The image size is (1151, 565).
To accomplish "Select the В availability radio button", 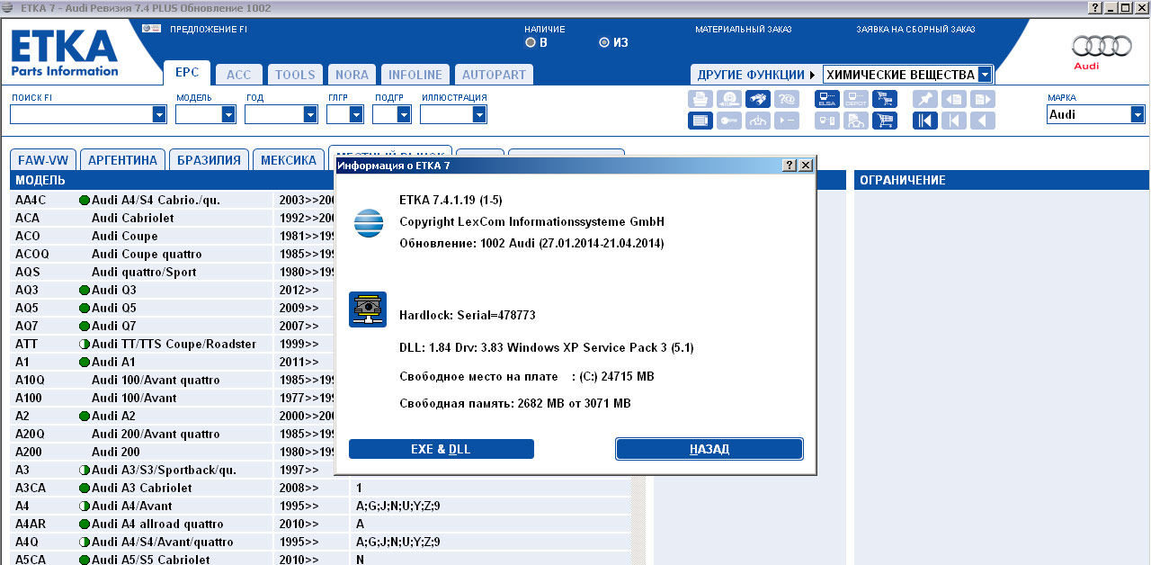I will (x=531, y=42).
